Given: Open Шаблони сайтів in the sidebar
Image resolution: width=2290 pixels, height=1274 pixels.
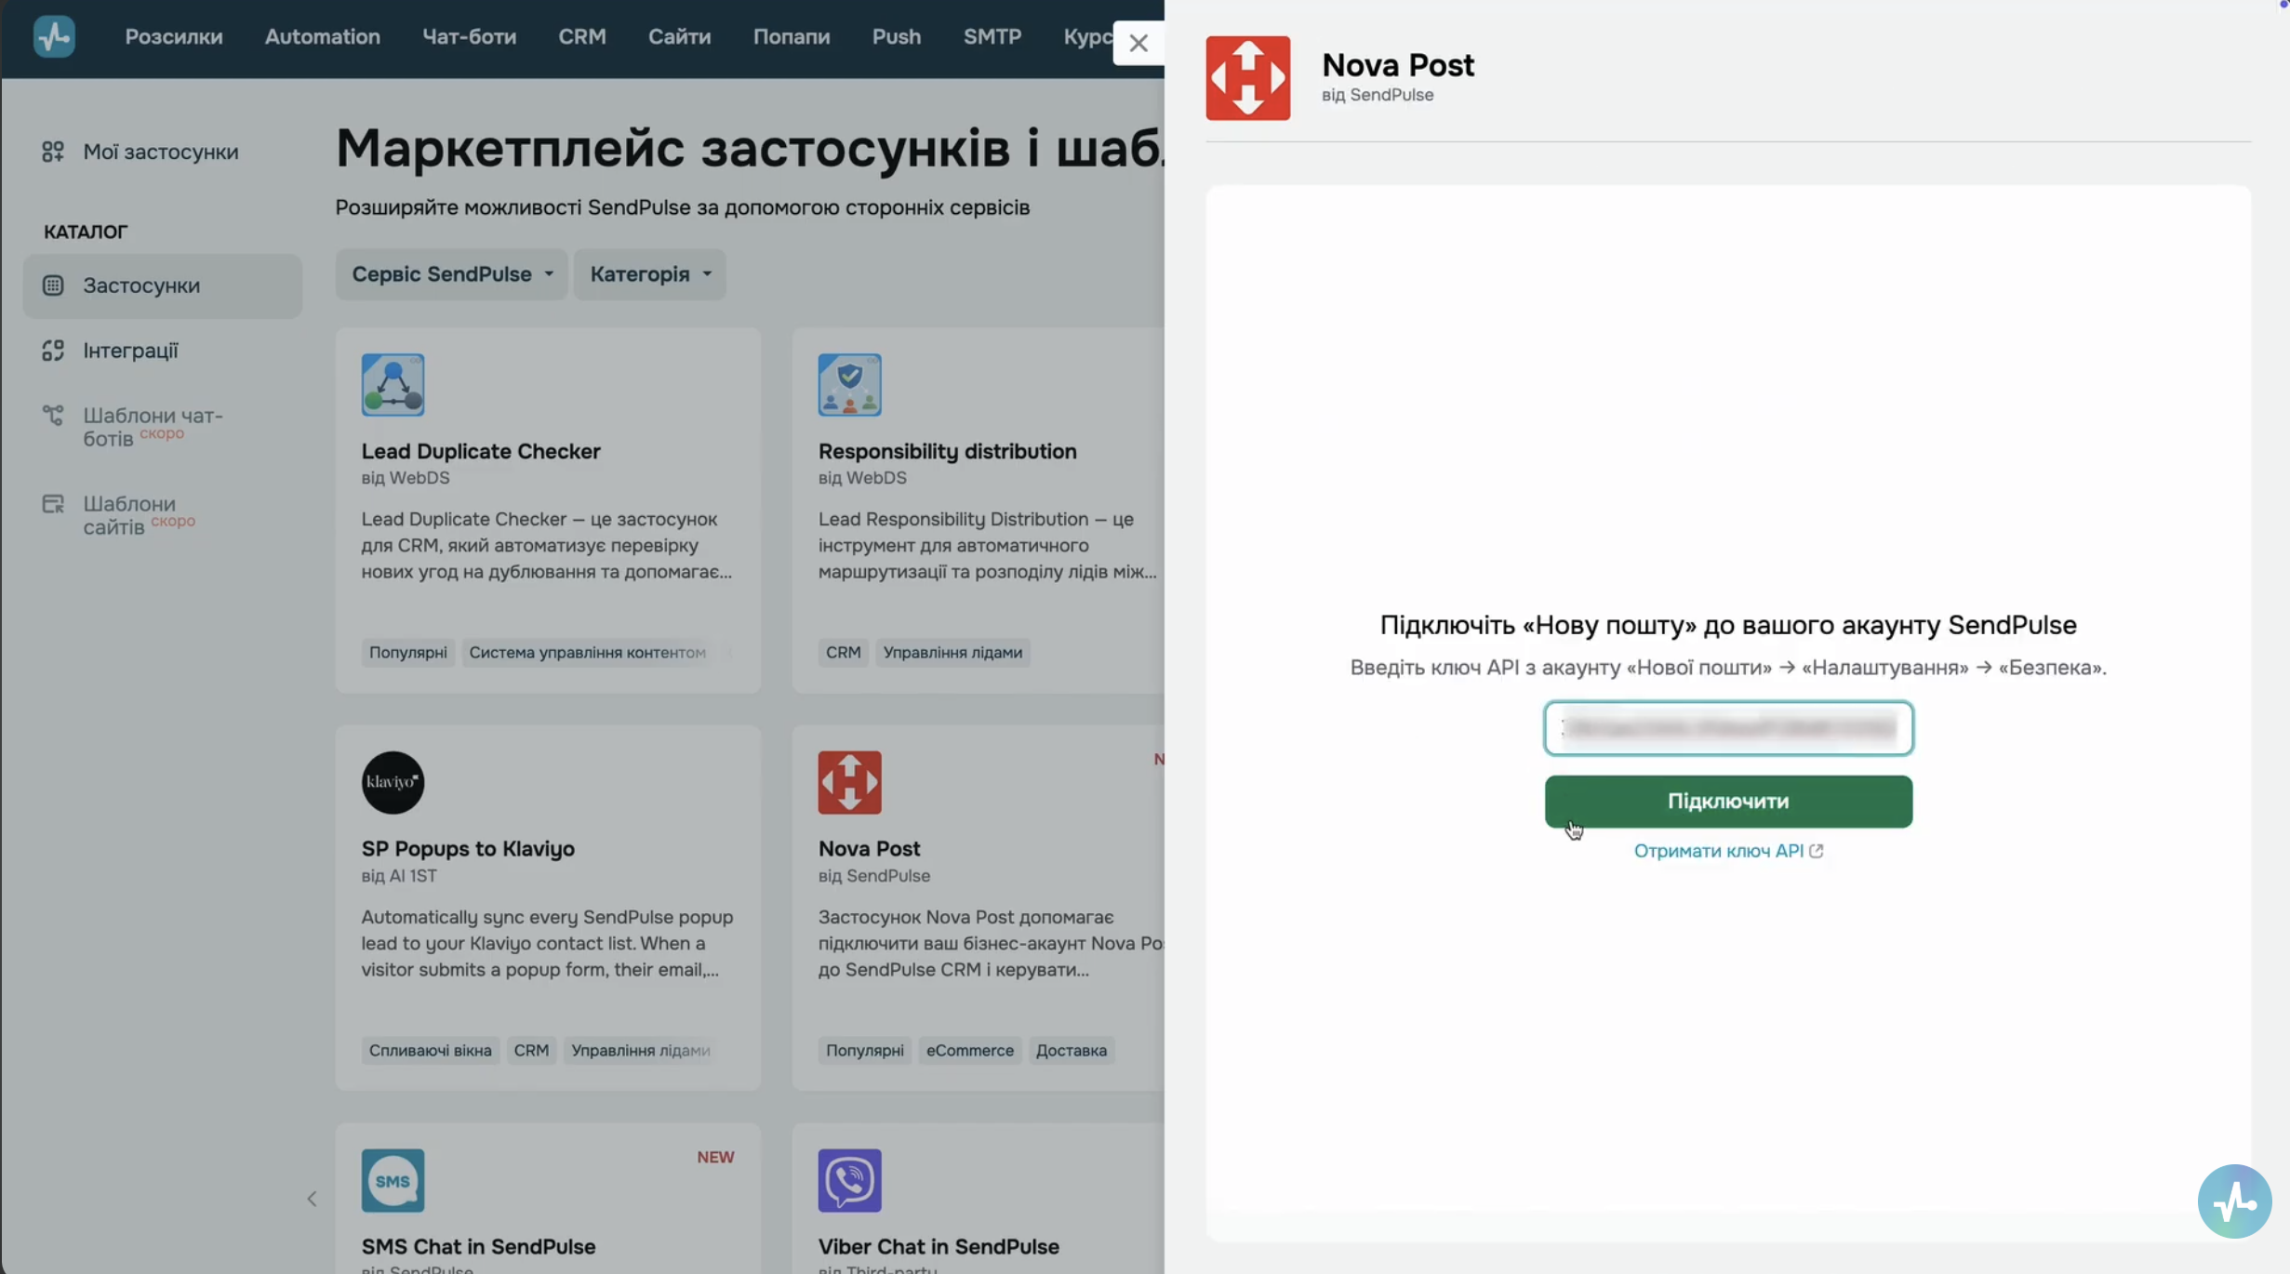Looking at the screenshot, I should coord(138,515).
